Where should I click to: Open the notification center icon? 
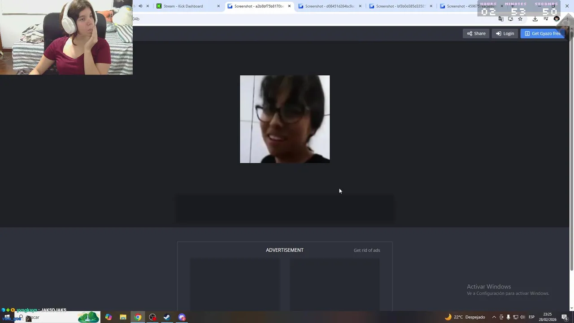tap(565, 317)
